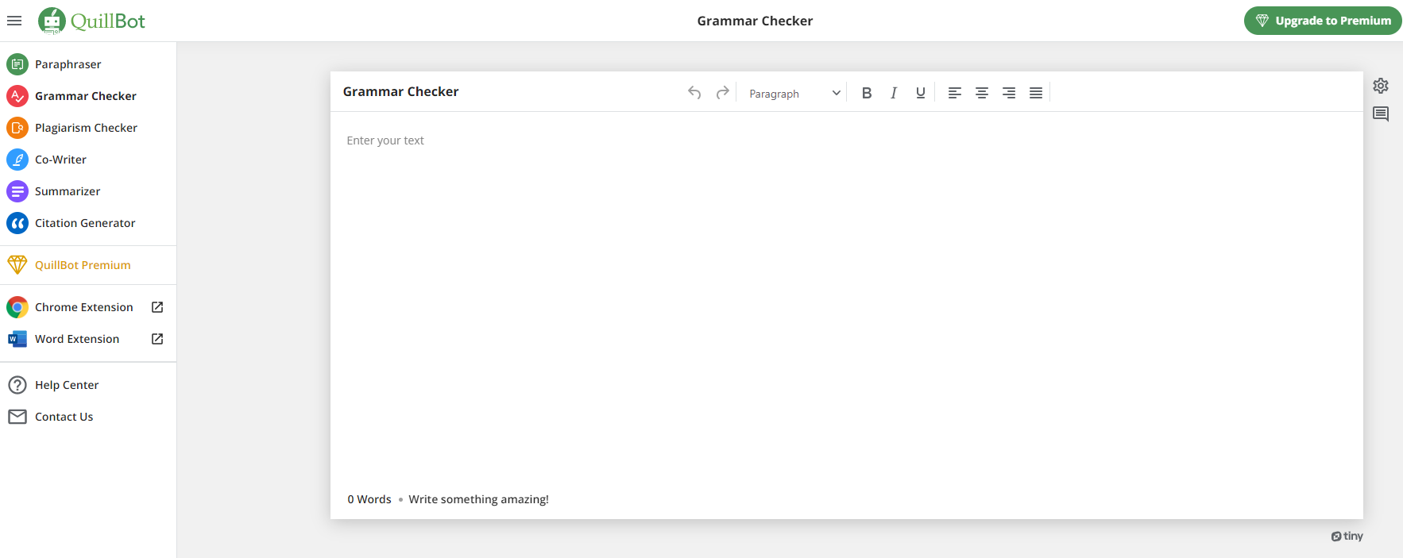Viewport: 1403px width, 558px height.
Task: Click the red Grammar Checker icon
Action: [17, 96]
